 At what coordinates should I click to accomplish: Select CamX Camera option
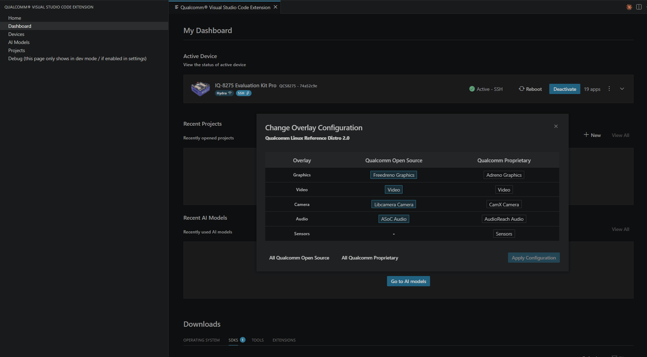[504, 205]
